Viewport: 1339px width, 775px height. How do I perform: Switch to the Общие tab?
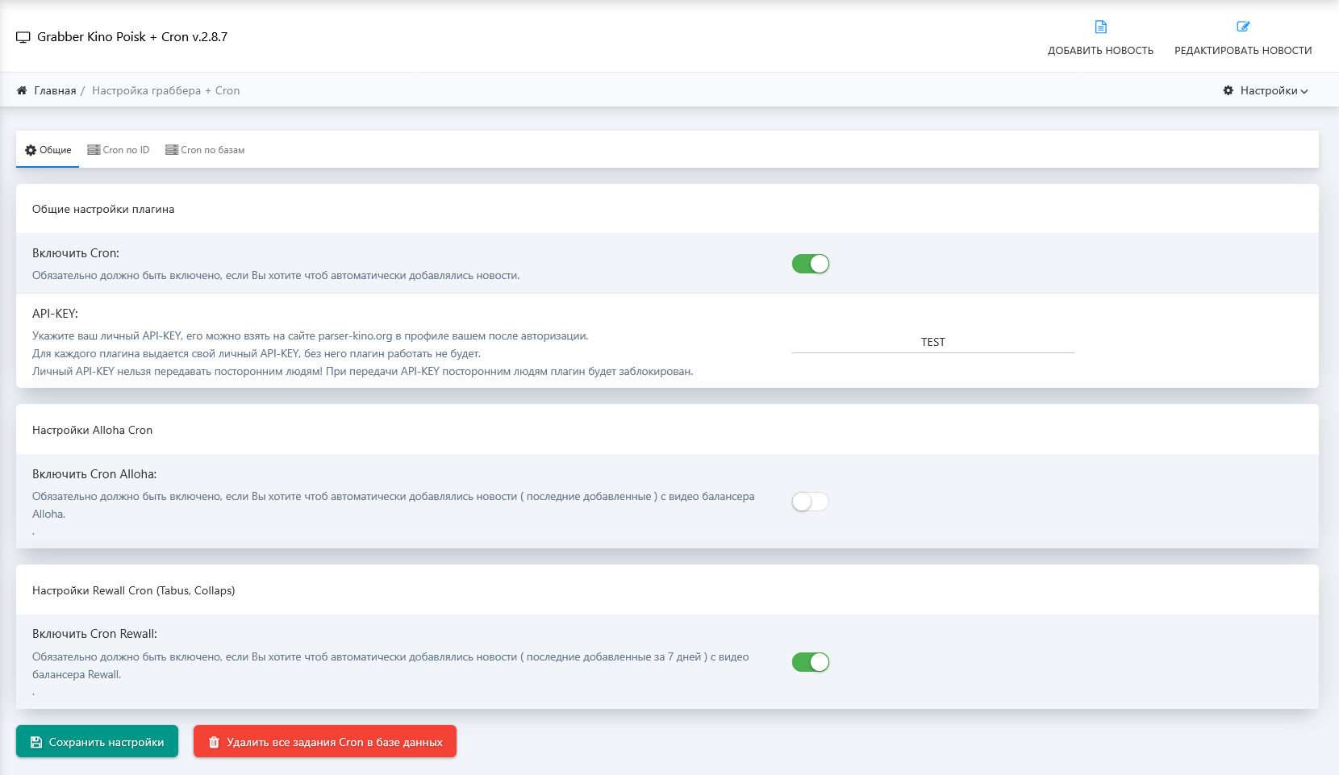click(48, 150)
